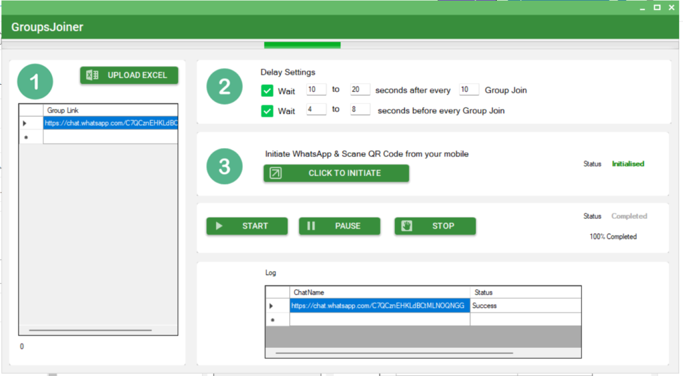Click the START button label
Screen dimensions: 683x376
(255, 226)
